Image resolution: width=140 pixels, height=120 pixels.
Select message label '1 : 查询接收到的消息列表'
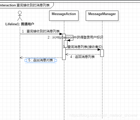click(x=41, y=31)
